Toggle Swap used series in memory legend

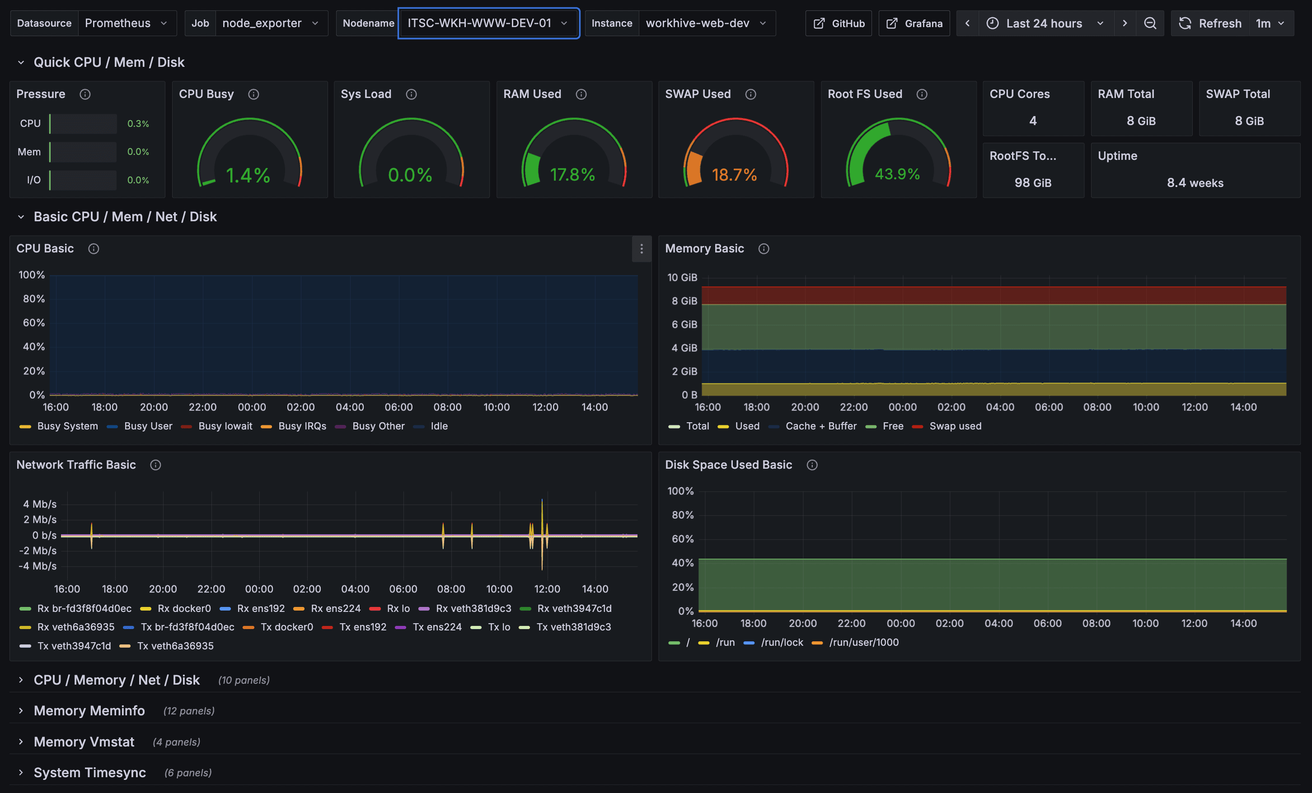click(x=955, y=426)
